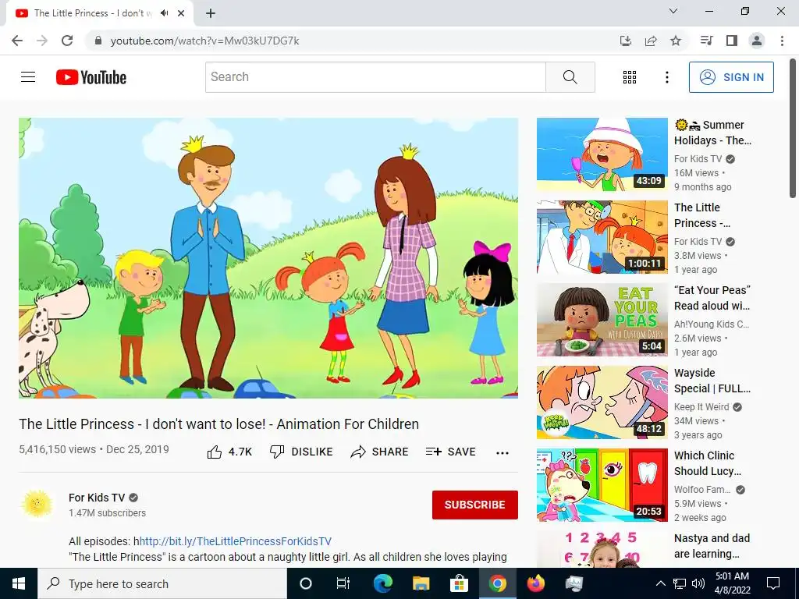Open "Eat Your Peas" Read aloud title
The width and height of the screenshot is (799, 599).
712,298
